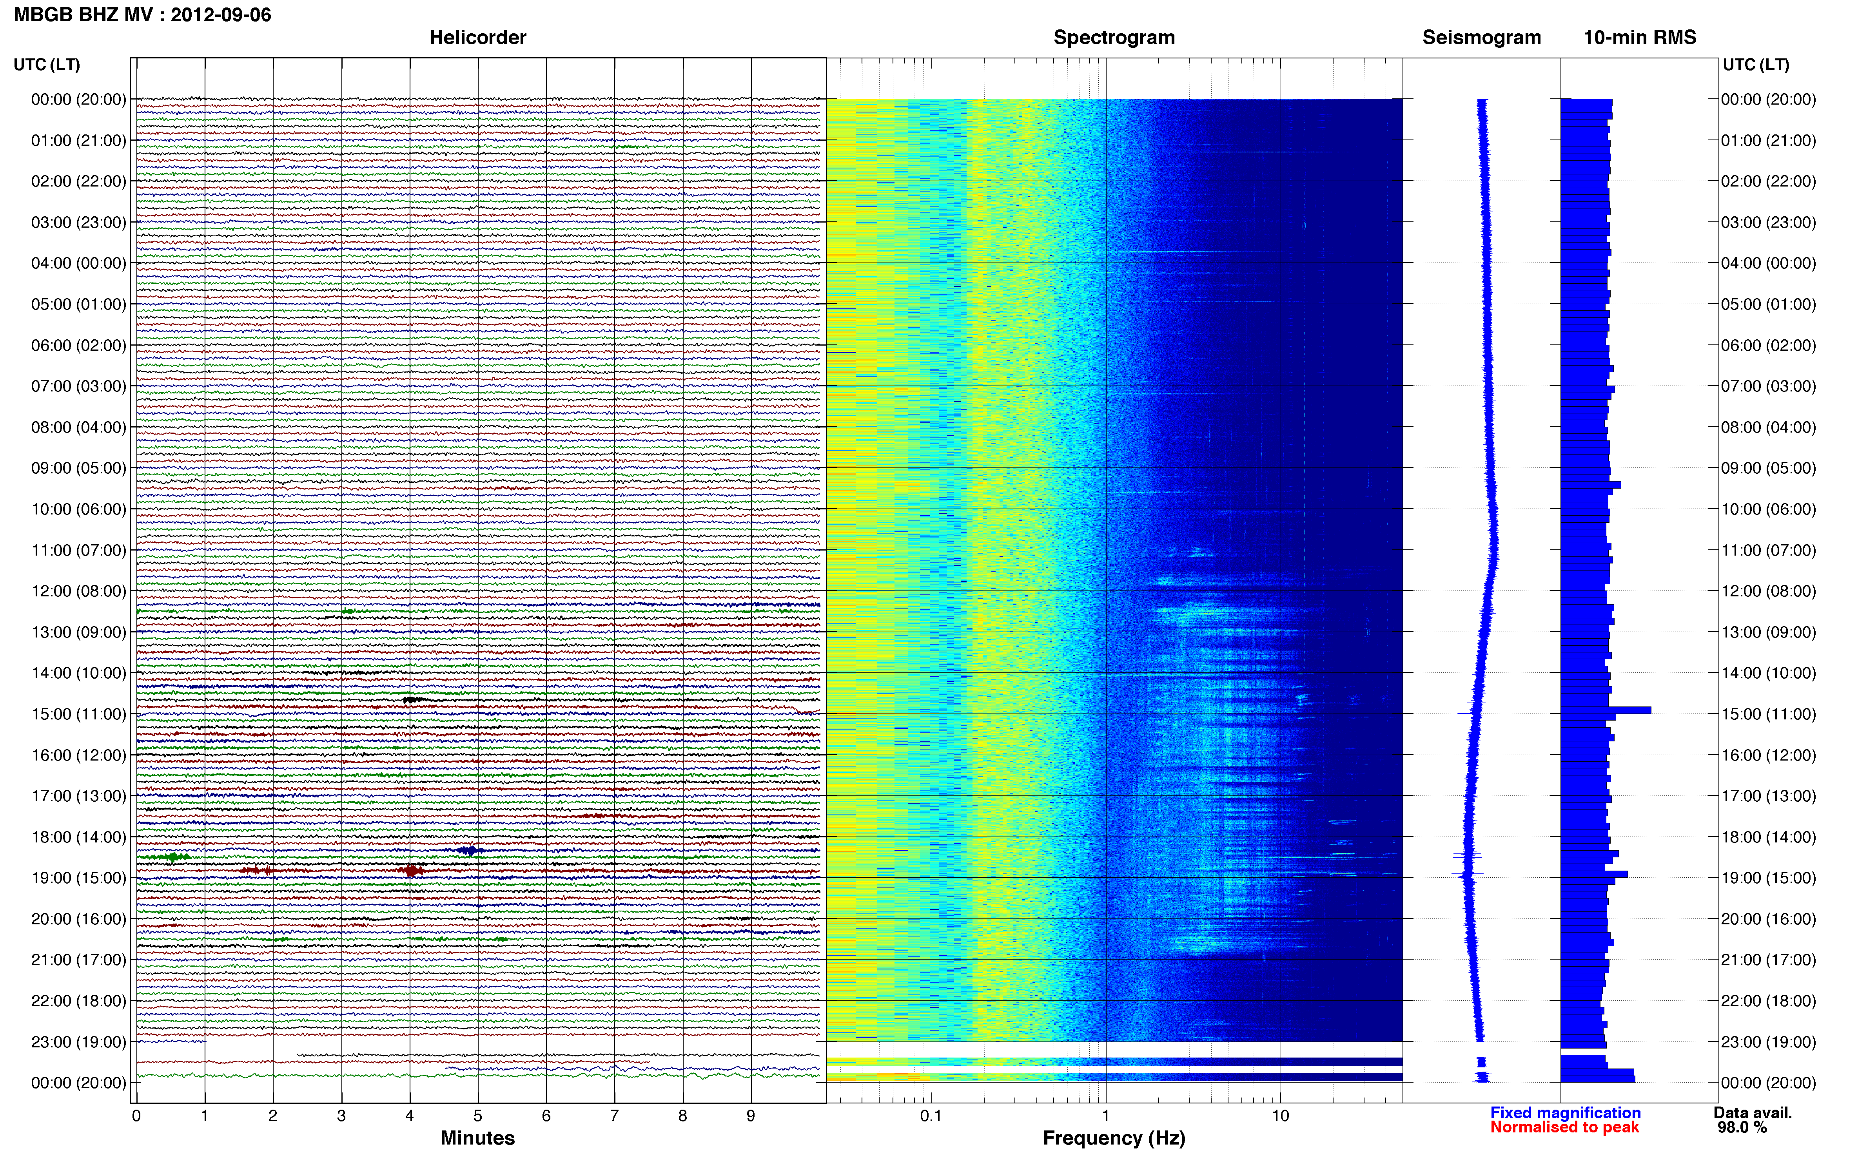The image size is (1858, 1161).
Task: Click right-side time label 19:00 (15:00)
Action: pyautogui.click(x=1769, y=878)
